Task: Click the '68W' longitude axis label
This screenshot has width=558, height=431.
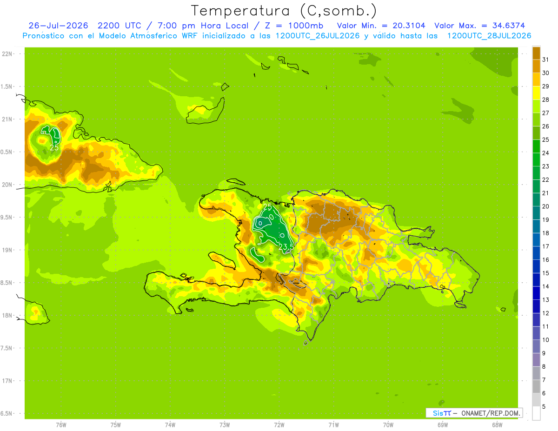Action: click(497, 425)
